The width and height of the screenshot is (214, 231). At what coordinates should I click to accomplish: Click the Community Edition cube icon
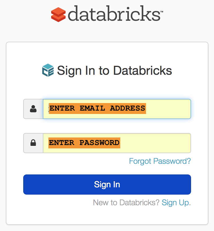pyautogui.click(x=48, y=70)
